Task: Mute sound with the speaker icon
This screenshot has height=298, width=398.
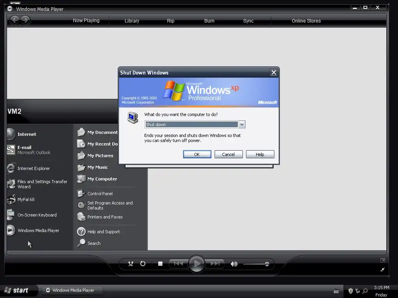Action: (x=234, y=264)
